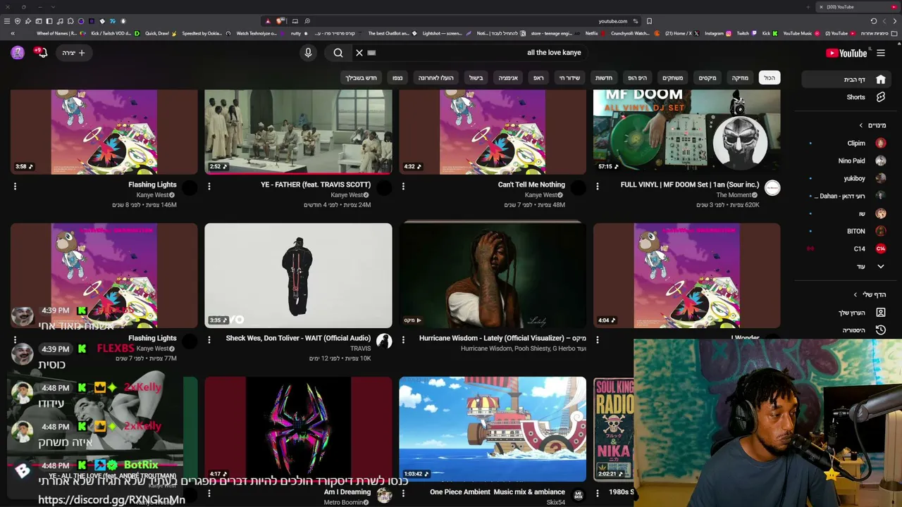
Task: Play the MF DOOM vinyl DJ set thumbnail
Action: pyautogui.click(x=686, y=132)
